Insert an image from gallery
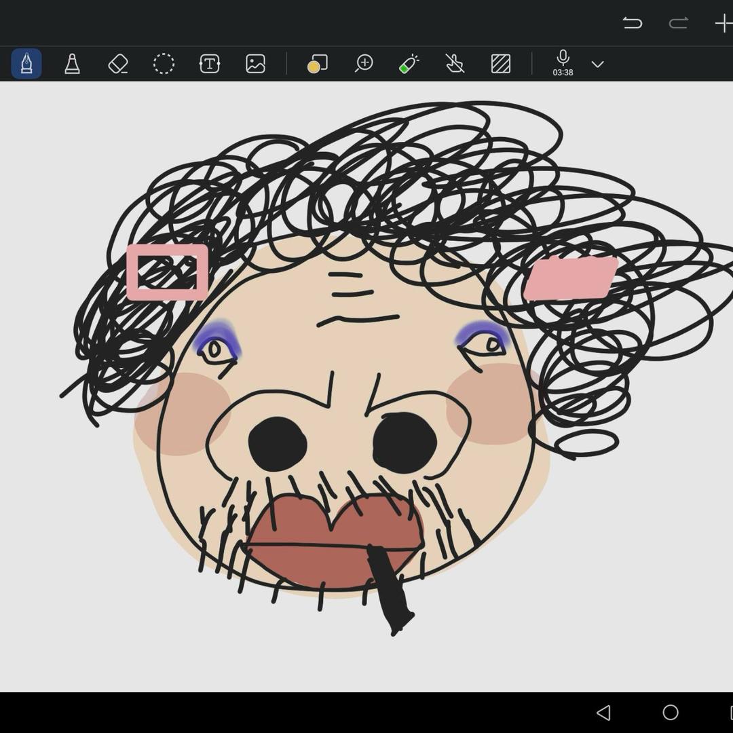Image resolution: width=733 pixels, height=733 pixels. (x=255, y=64)
